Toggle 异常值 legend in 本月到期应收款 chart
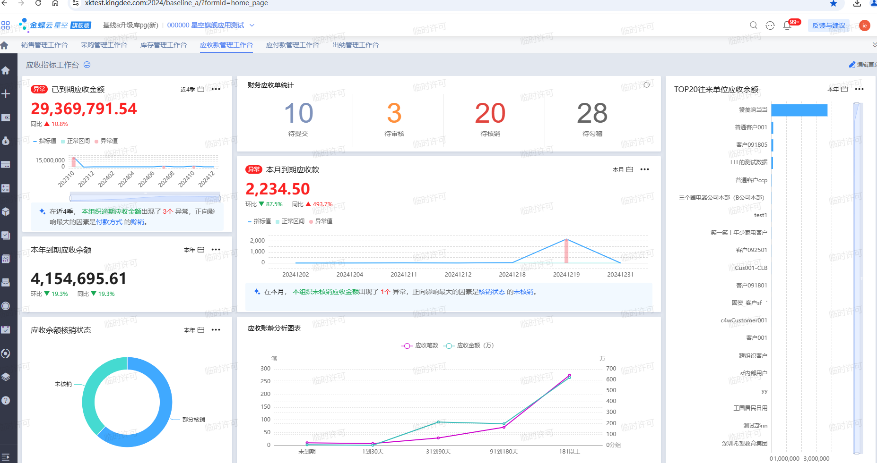This screenshot has height=463, width=877. tap(321, 221)
